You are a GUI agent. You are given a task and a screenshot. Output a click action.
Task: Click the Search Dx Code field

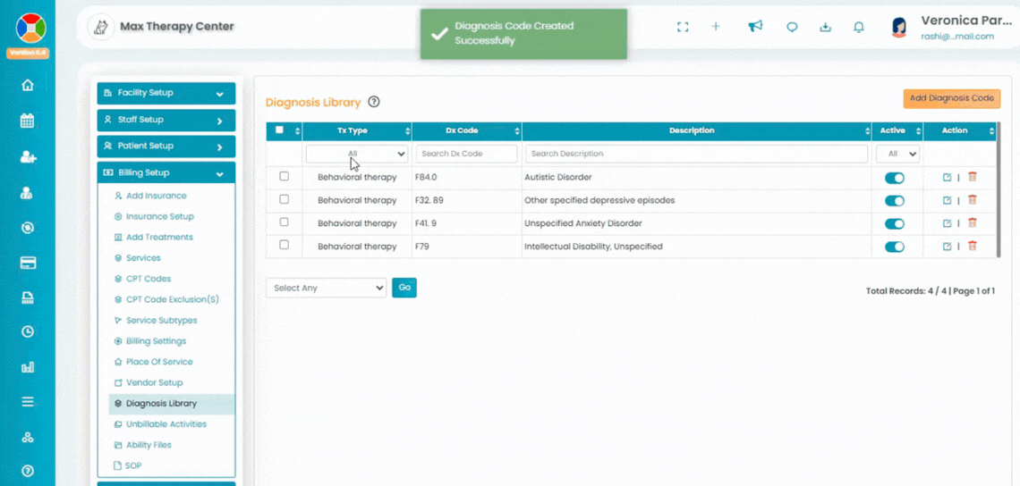pyautogui.click(x=466, y=154)
